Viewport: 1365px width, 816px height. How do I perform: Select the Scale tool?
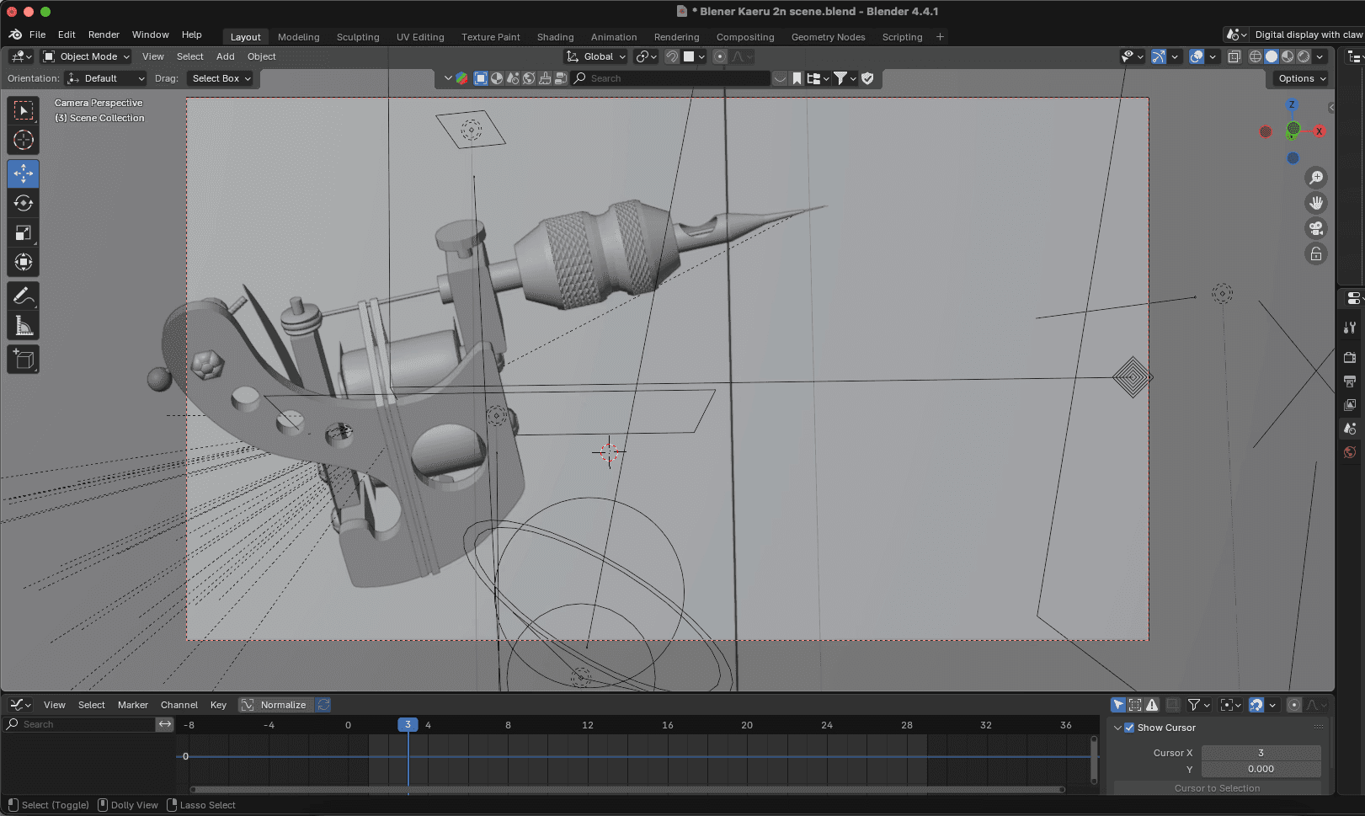coord(24,233)
